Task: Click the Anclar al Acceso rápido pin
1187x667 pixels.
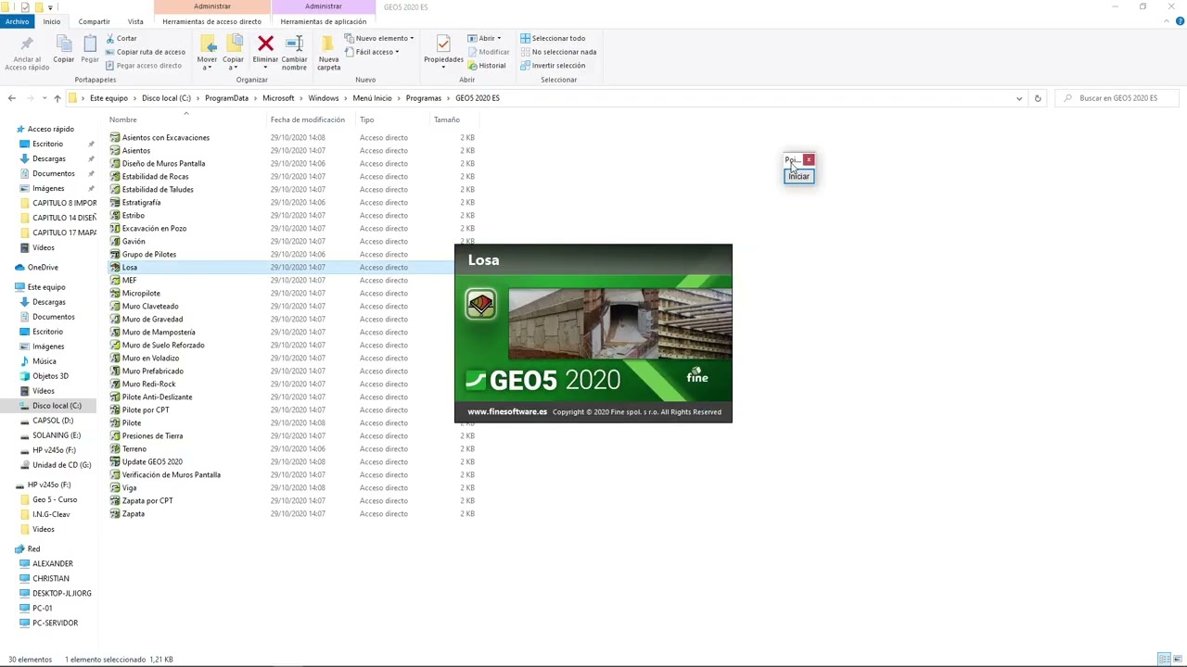Action: pos(27,44)
